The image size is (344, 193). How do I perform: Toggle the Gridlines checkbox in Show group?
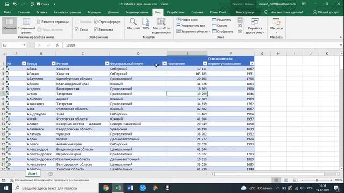coord(77,29)
